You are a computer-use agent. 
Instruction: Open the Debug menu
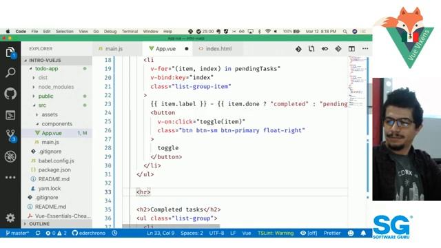110,31
